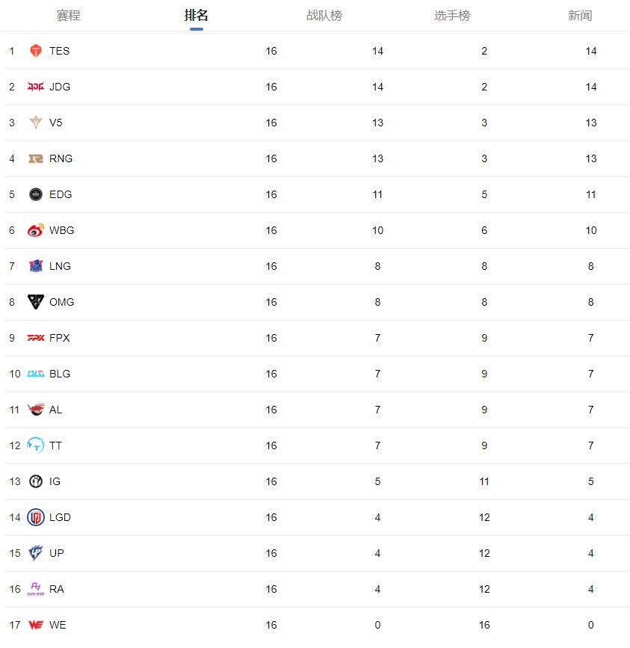Switch to the 赛程 tab
The height and width of the screenshot is (648, 630).
click(68, 15)
